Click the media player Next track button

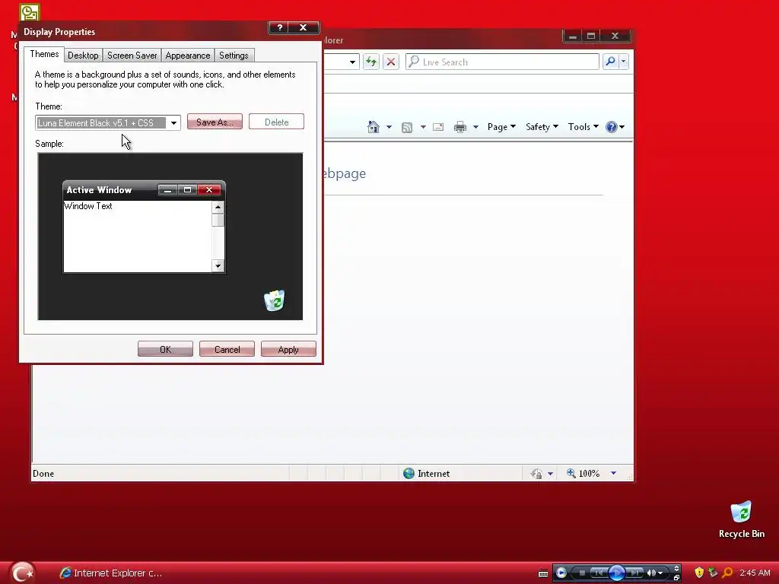[634, 573]
